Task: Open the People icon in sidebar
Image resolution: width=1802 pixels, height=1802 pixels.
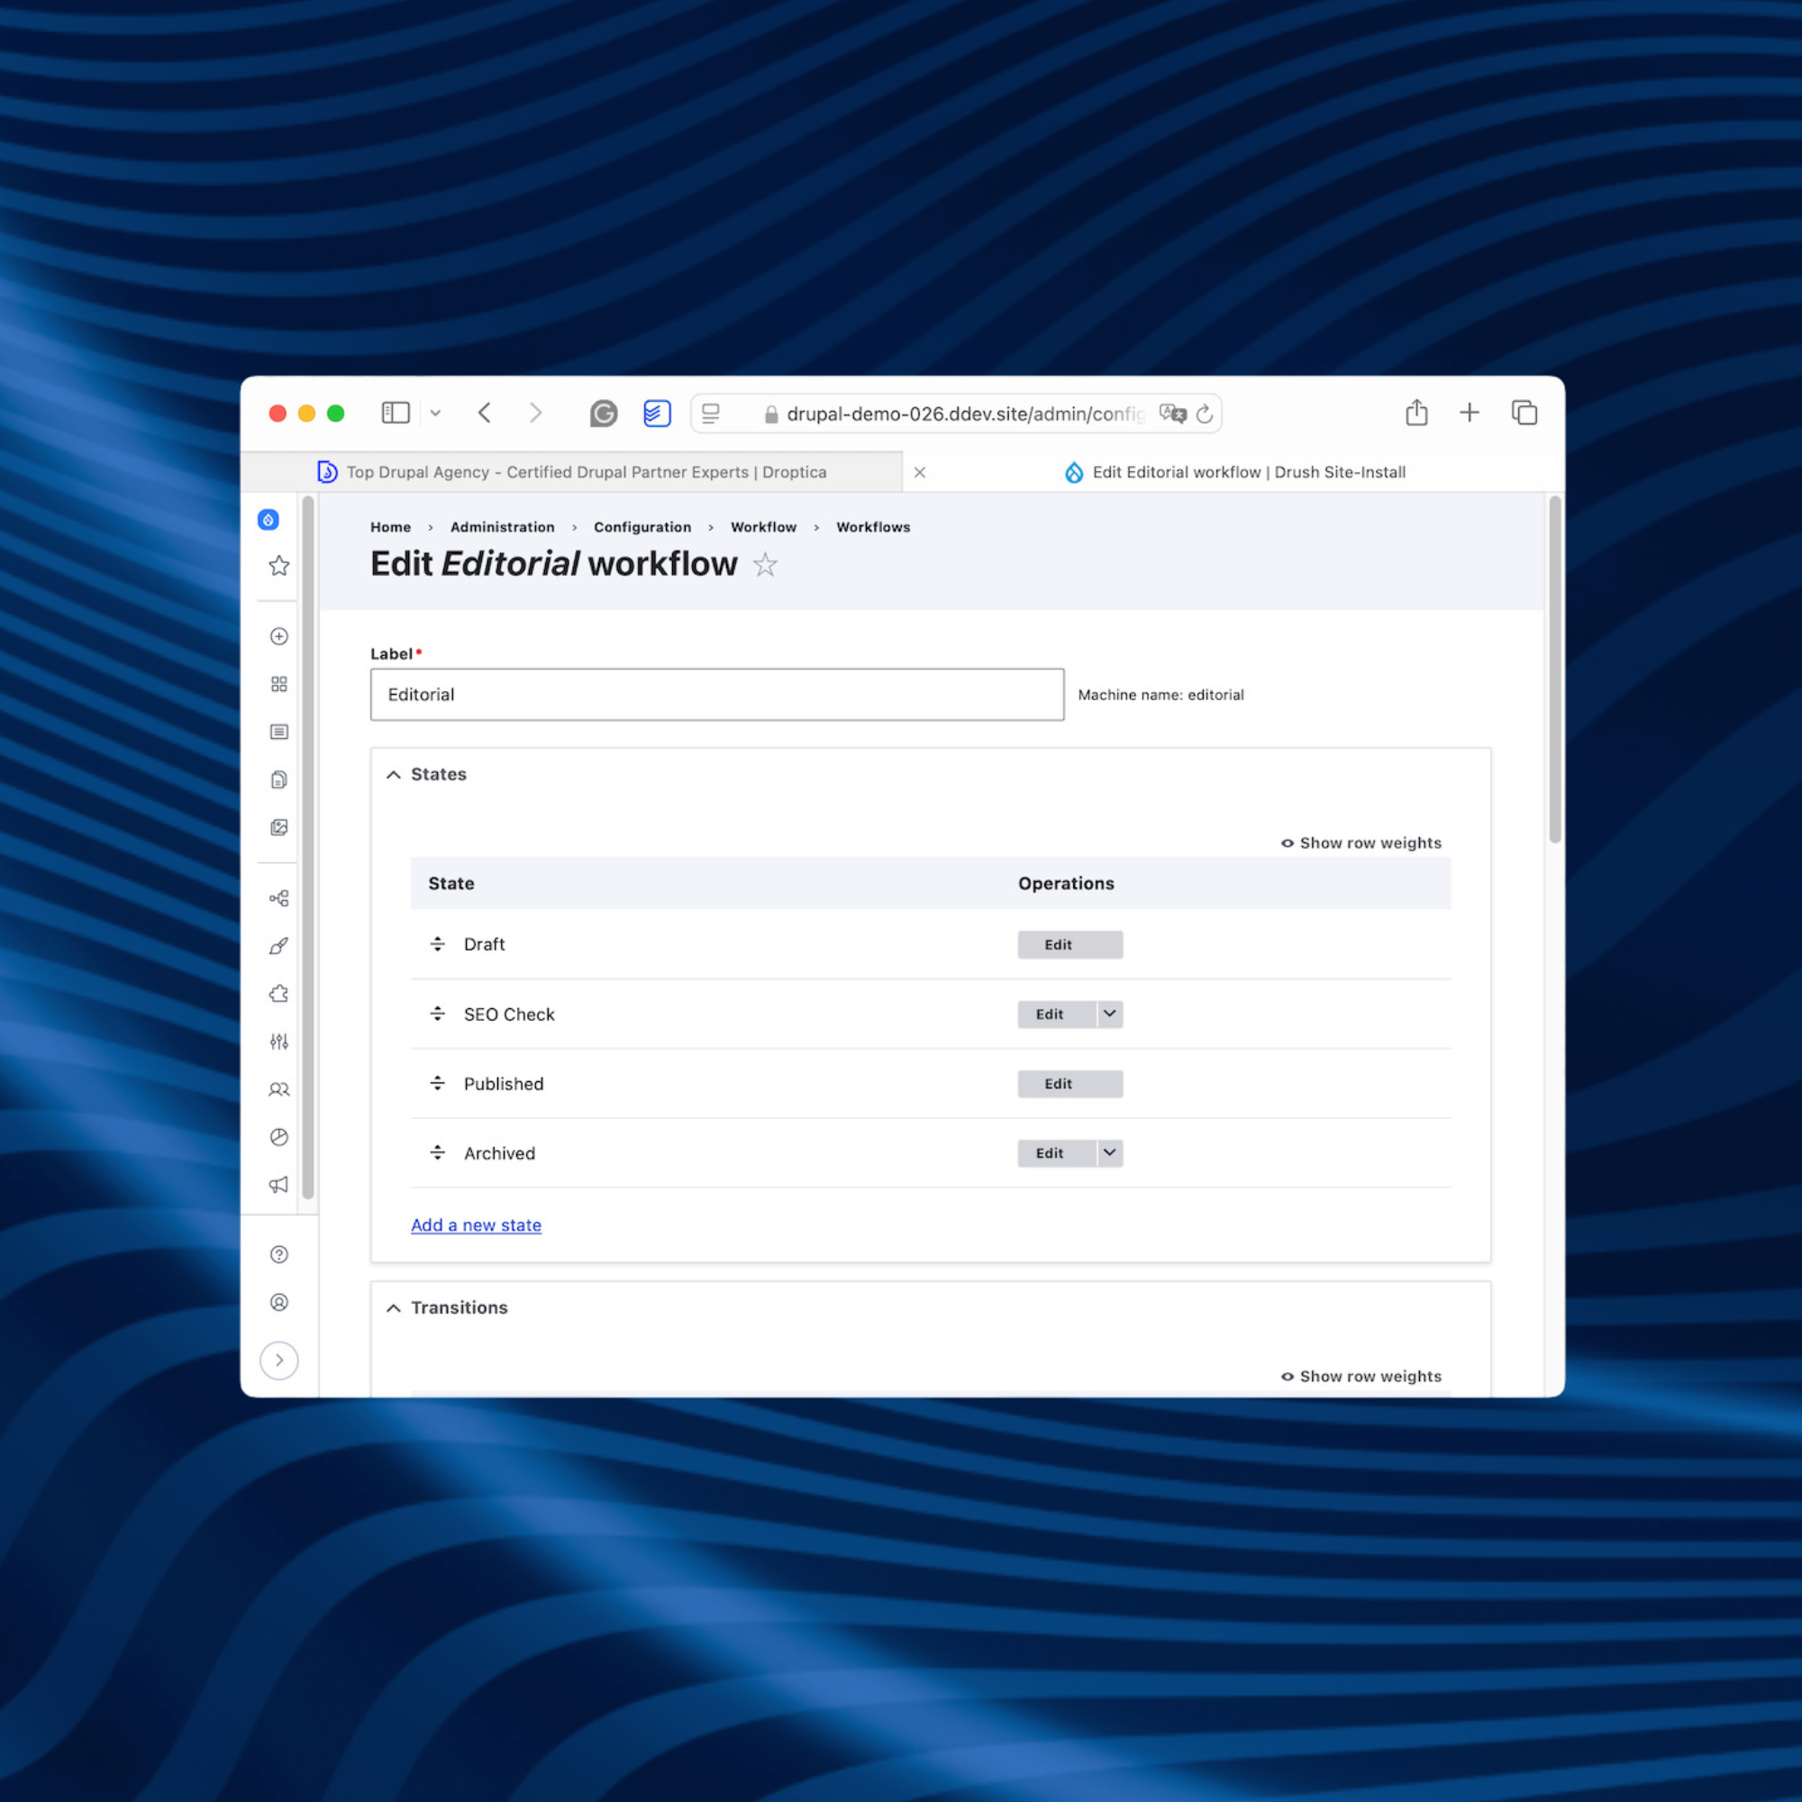Action: tap(279, 1089)
